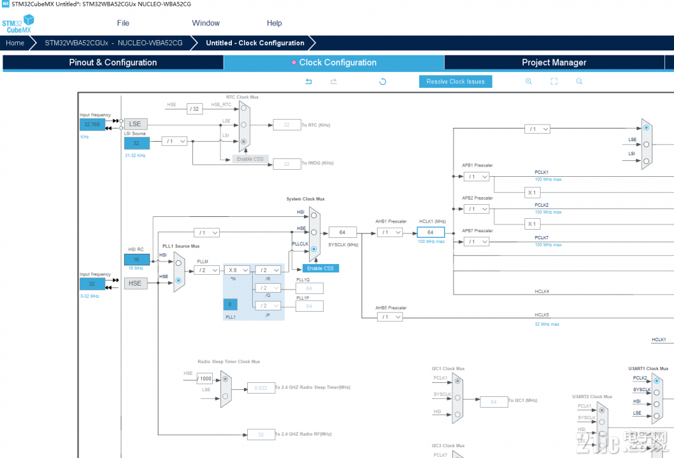Viewport: 674px width, 458px height.
Task: Click the PLL1 fractional value field showing 0
Action: coord(231,304)
